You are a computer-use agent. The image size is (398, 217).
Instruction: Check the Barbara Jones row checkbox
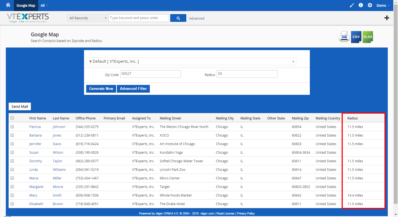tap(12, 135)
